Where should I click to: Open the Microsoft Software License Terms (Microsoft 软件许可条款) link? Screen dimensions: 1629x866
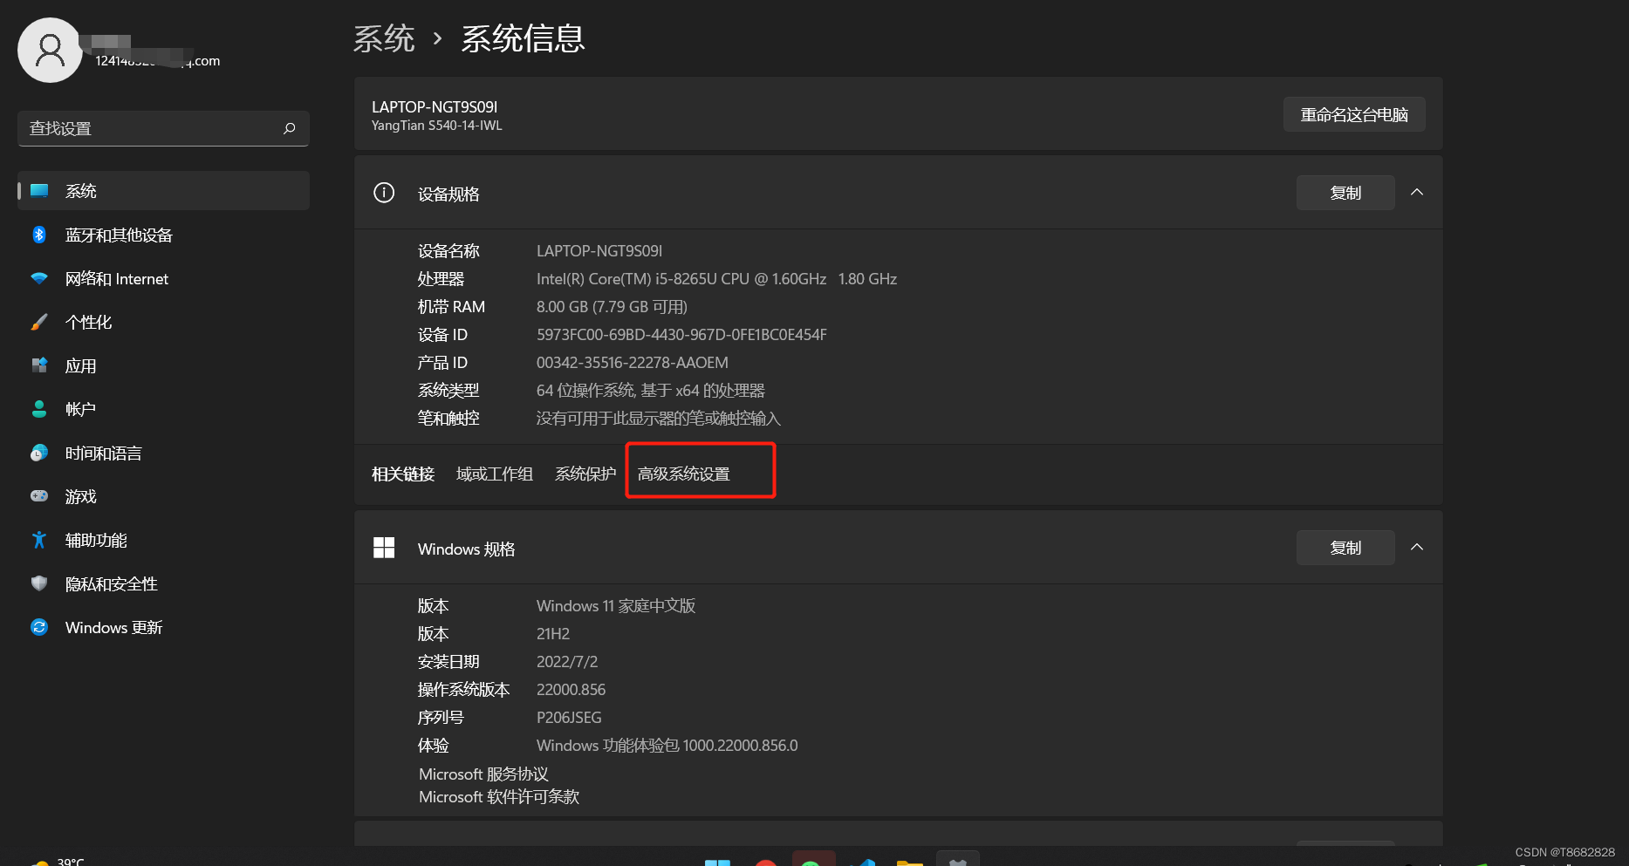point(499,797)
